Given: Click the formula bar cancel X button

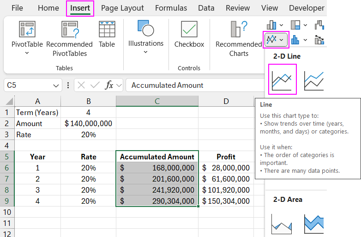Looking at the screenshot, I should (x=81, y=85).
